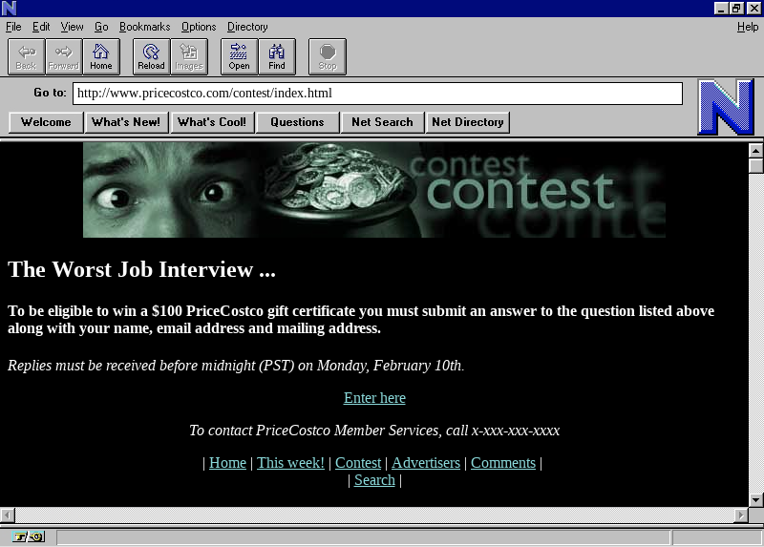Click the Go to URL field
This screenshot has height=547, width=764.
click(x=377, y=94)
